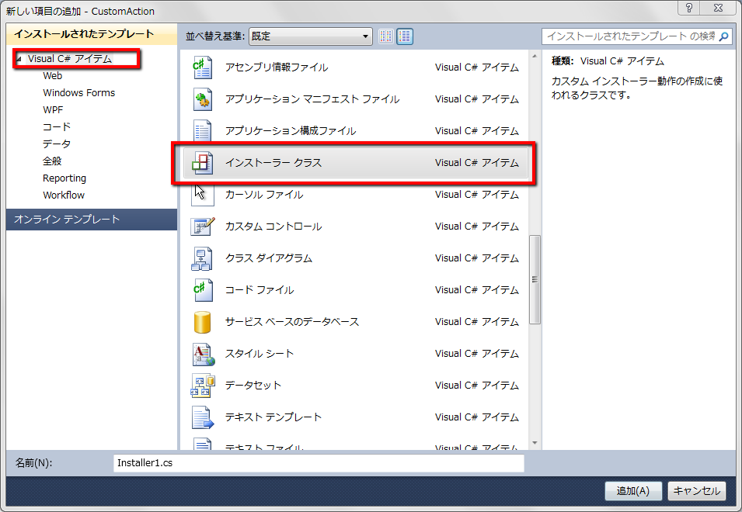Collapse the Visual C# アイテム tree node
Viewport: 742px width, 512px height.
click(x=19, y=59)
